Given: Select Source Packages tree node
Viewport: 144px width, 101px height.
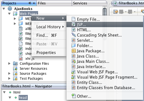Looking at the screenshot, I should [x=33, y=74].
